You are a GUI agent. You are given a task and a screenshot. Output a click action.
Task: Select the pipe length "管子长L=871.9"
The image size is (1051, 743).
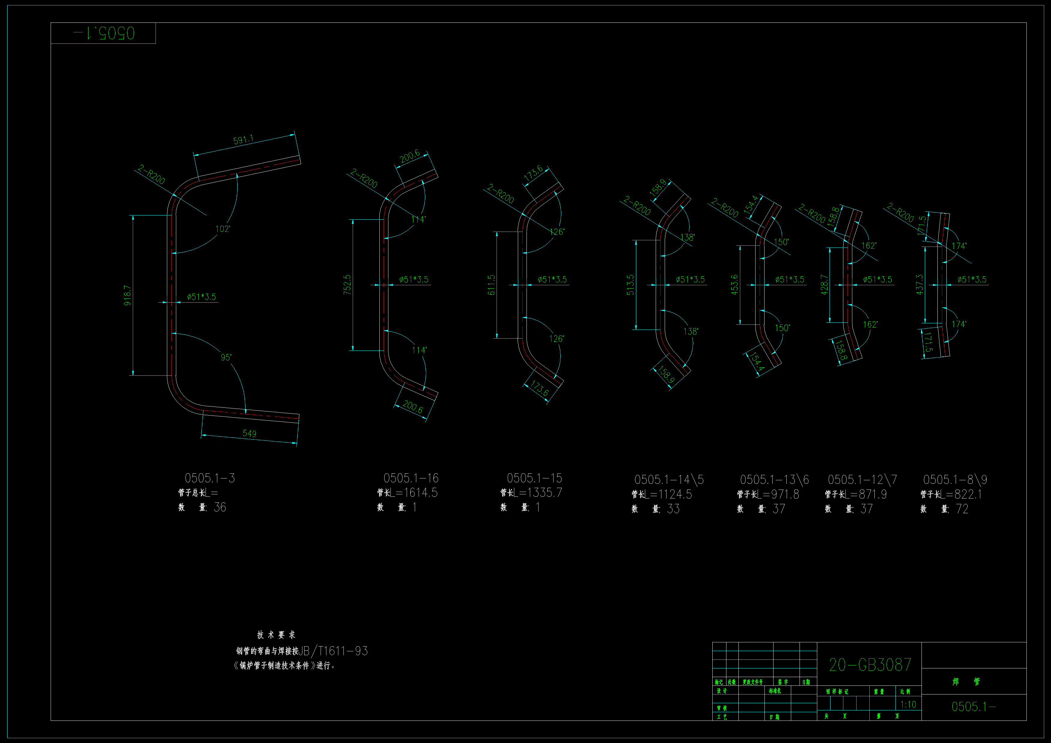click(x=856, y=495)
